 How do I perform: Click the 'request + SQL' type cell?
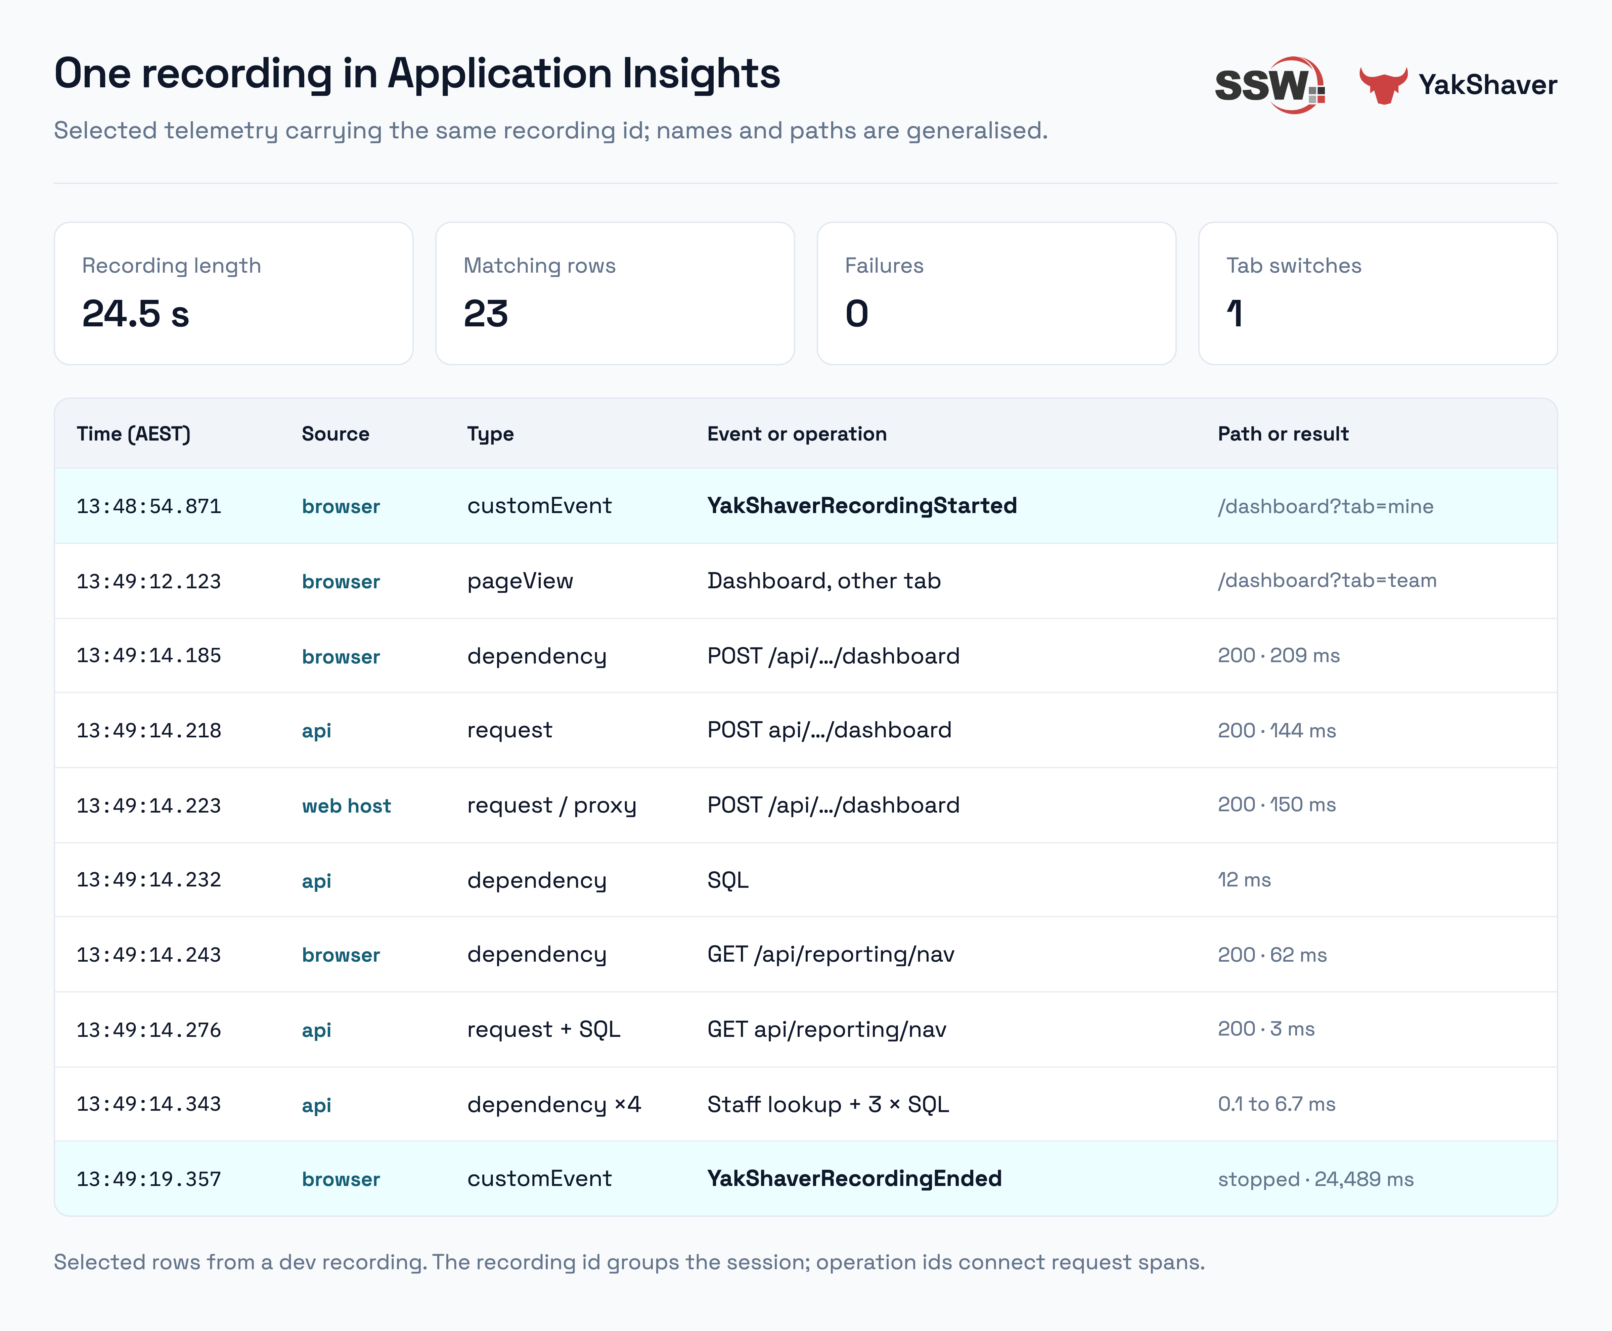point(544,1030)
